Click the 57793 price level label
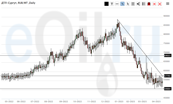This screenshot has width=173, height=104. (167, 76)
